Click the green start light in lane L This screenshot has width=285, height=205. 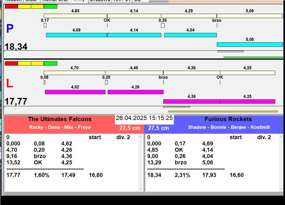(50, 64)
